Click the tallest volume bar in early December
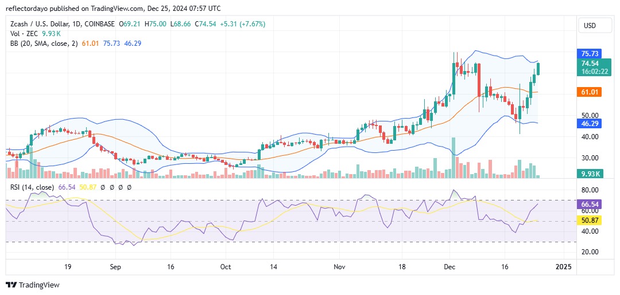The height and width of the screenshot is (295, 620). pyautogui.click(x=454, y=158)
